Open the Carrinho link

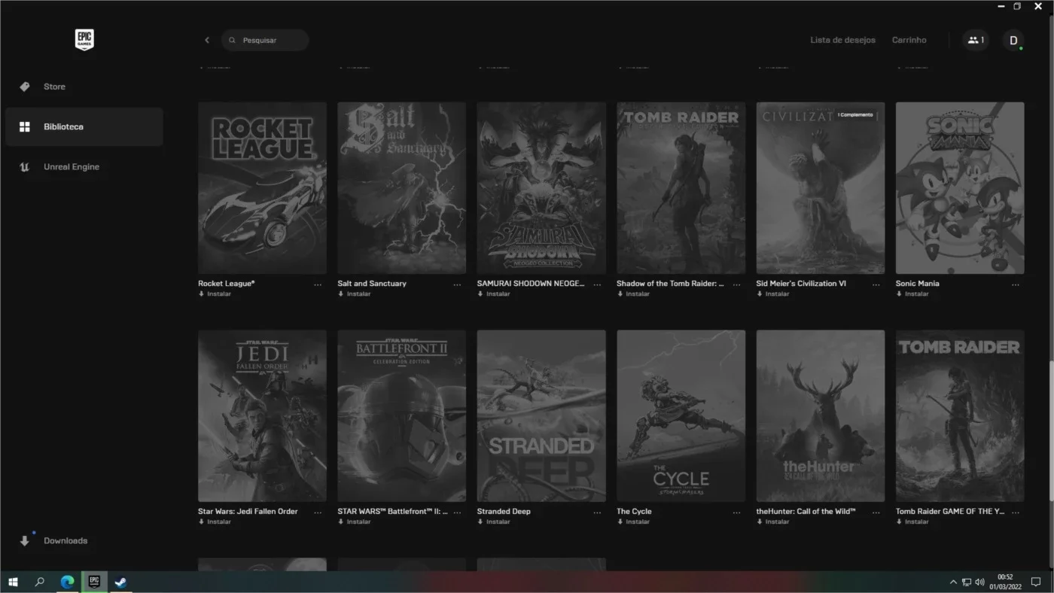pos(909,40)
